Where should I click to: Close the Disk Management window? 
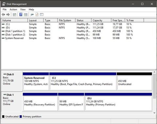click(x=152, y=4)
